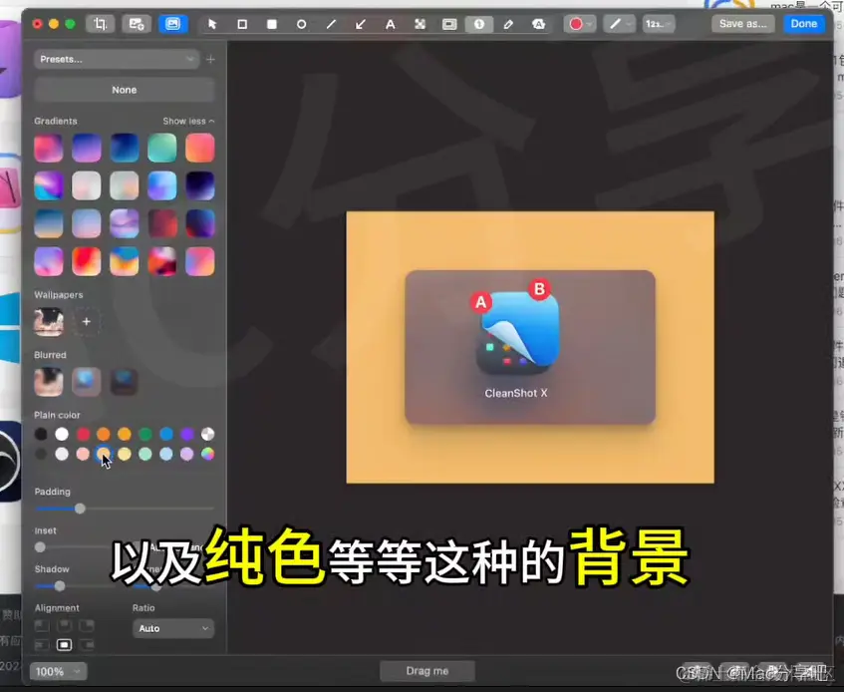
Task: Open the Presets dropdown
Action: pos(117,59)
